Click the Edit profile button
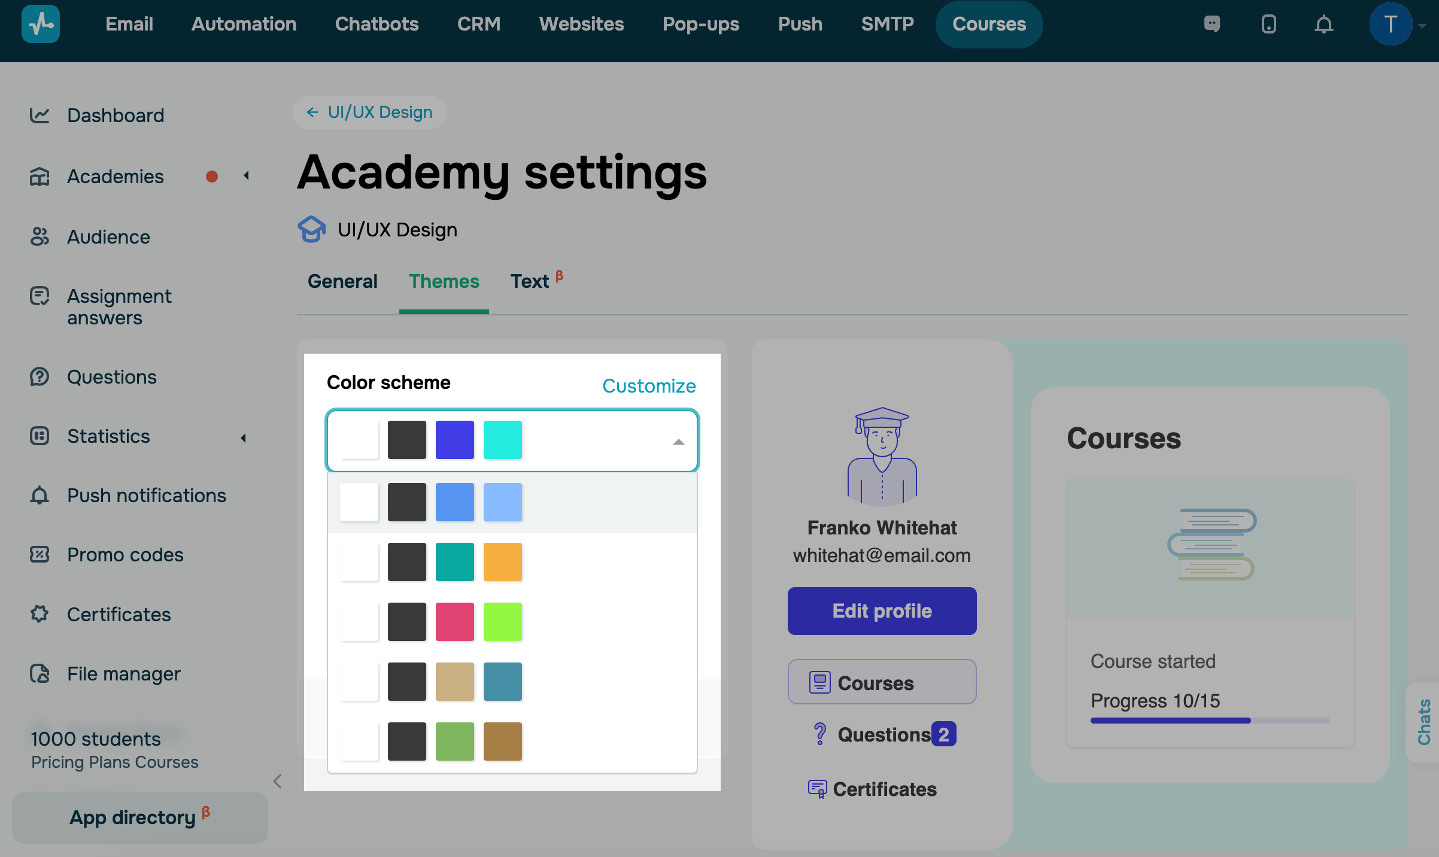Viewport: 1439px width, 857px height. [x=882, y=610]
